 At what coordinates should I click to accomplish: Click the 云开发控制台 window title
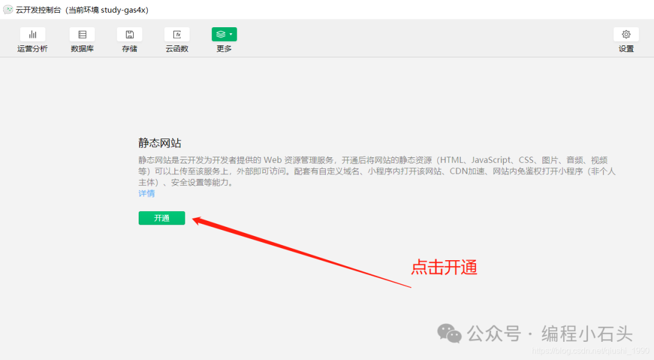point(82,10)
